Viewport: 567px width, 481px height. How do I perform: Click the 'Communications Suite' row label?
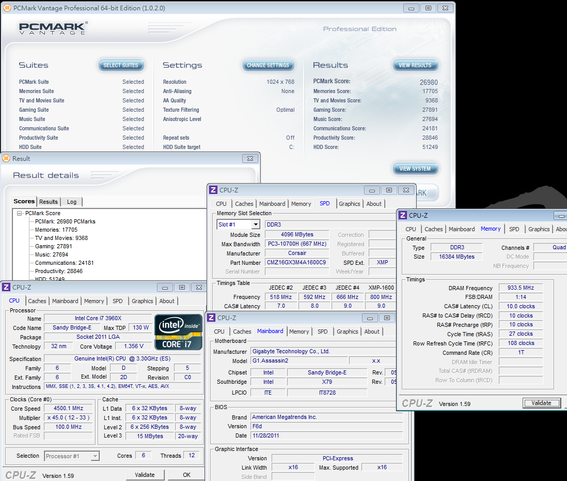44,128
